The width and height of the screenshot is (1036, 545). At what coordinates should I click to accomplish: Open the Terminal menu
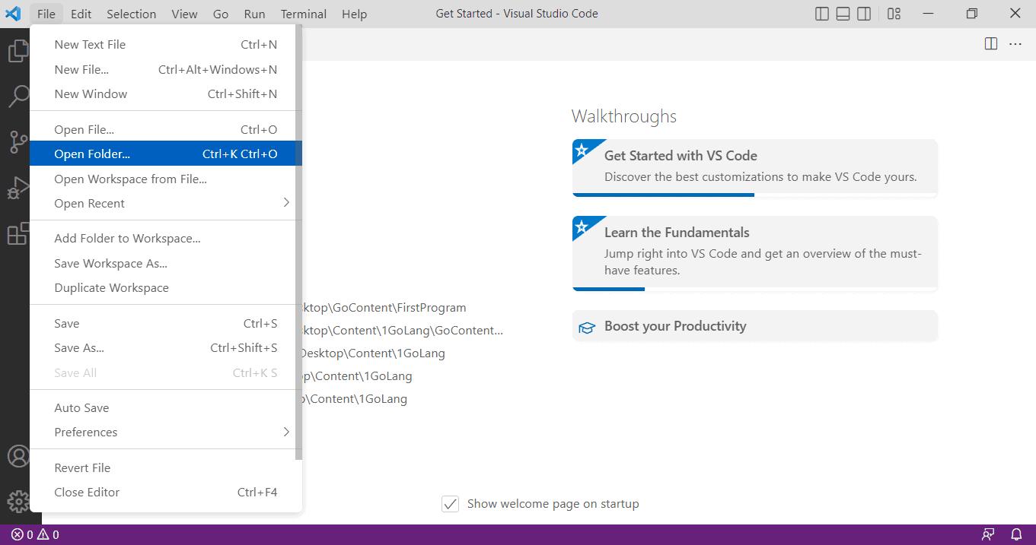point(303,13)
